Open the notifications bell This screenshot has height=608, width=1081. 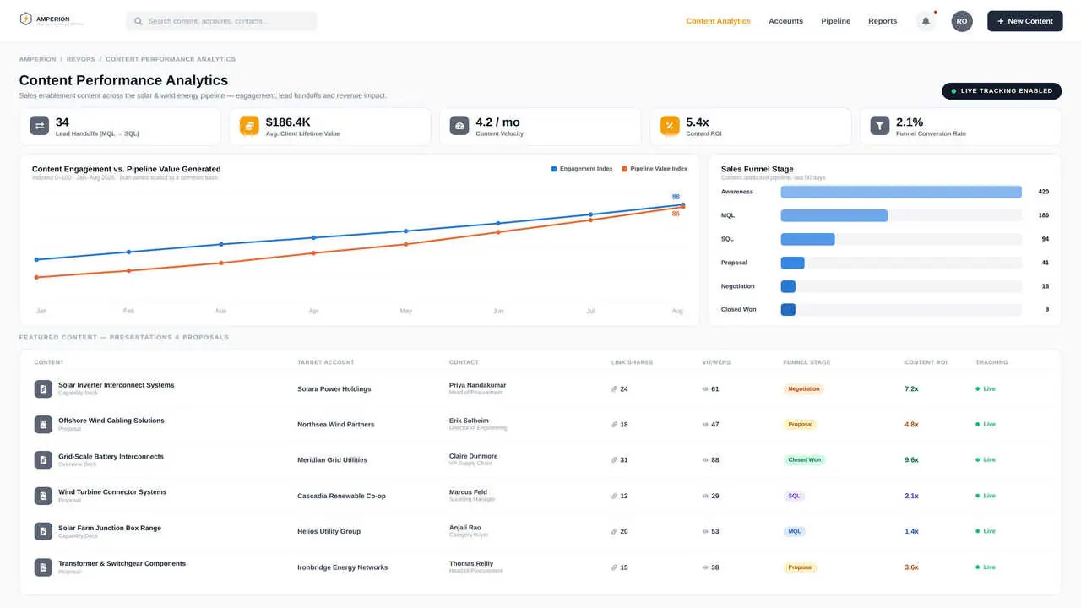(926, 21)
